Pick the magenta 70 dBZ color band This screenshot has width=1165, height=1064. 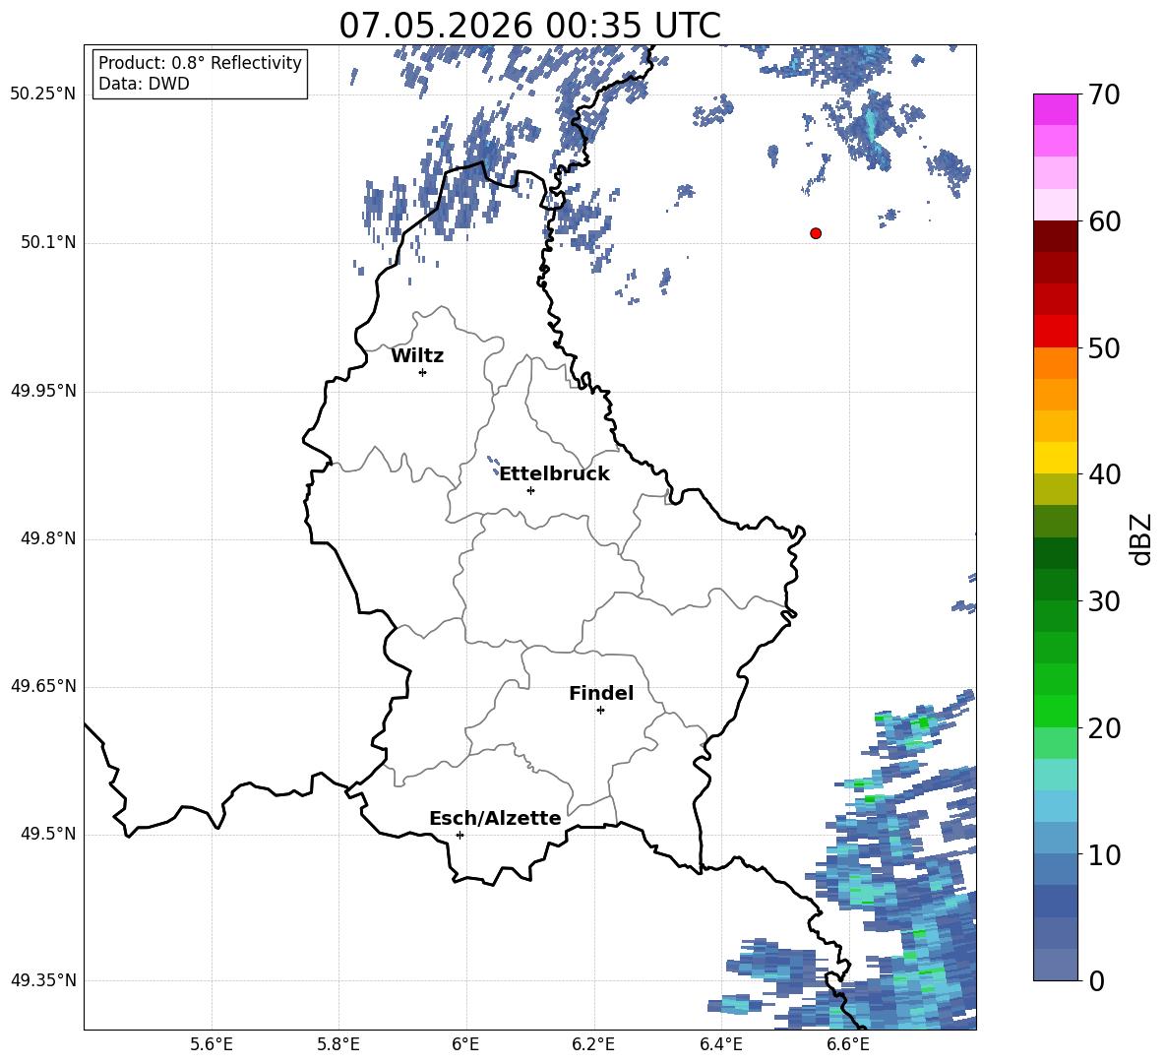coord(1055,109)
